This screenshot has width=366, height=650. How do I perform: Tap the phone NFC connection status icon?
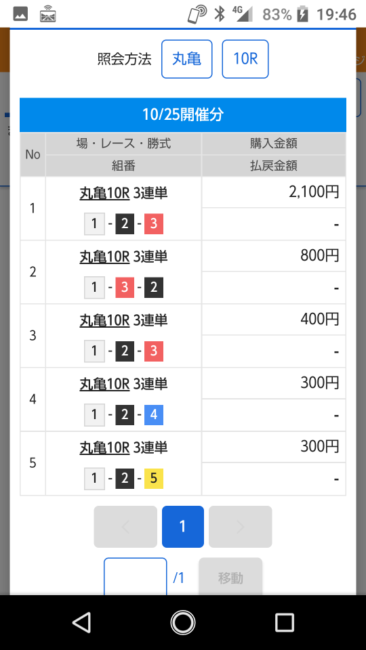click(x=197, y=14)
